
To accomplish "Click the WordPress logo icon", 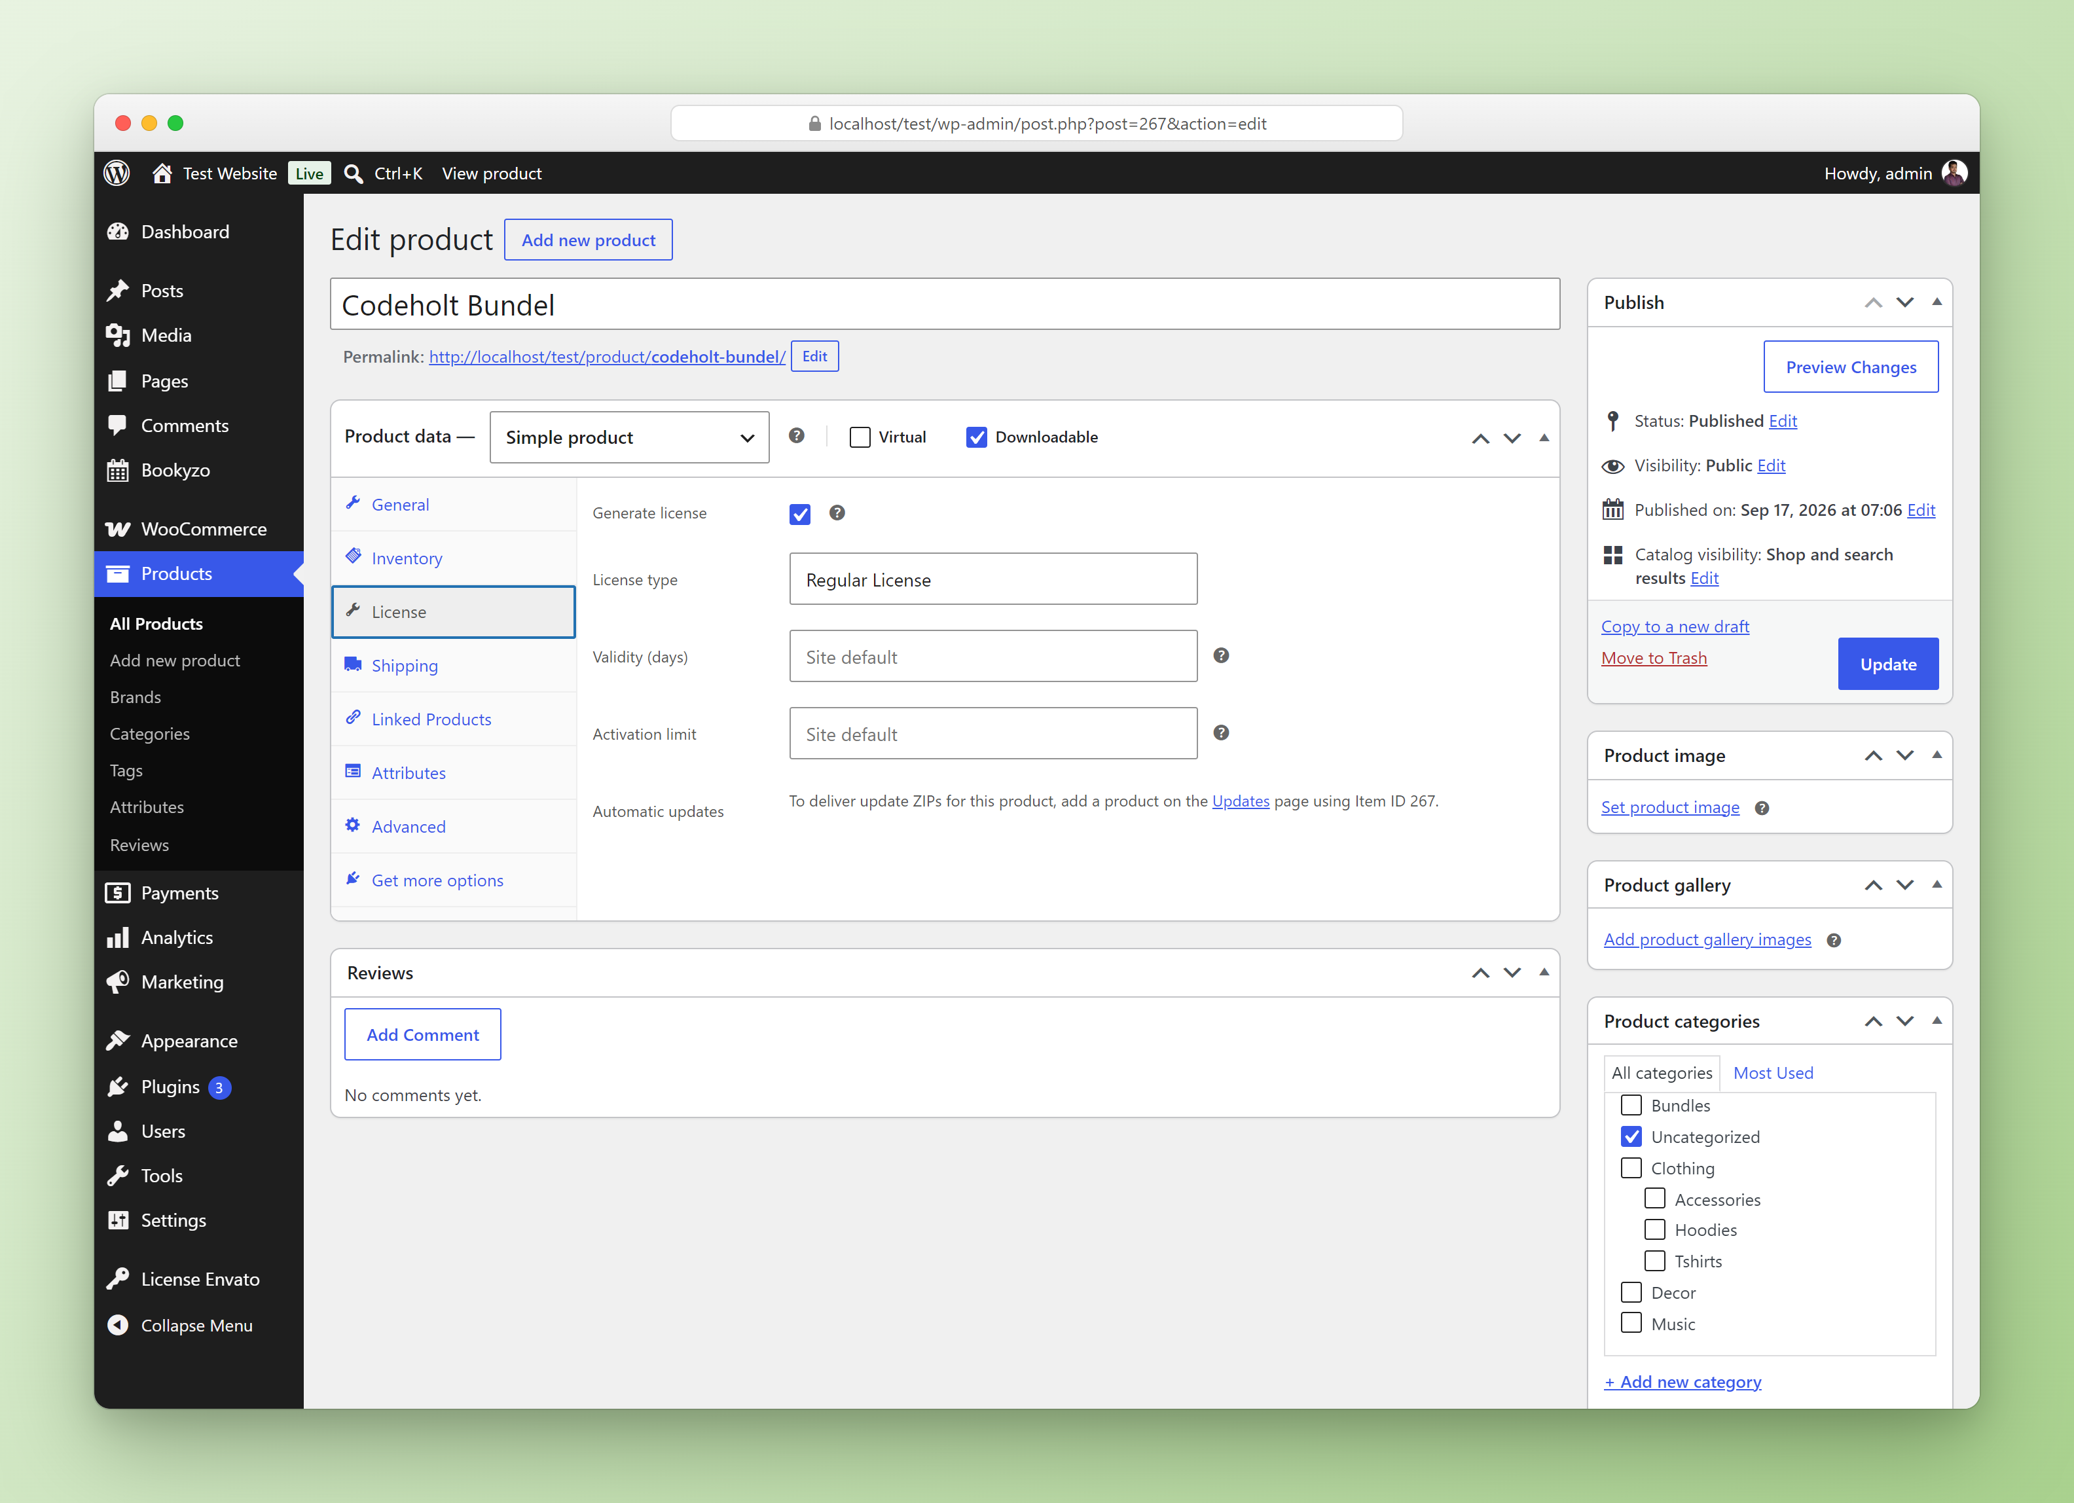I will [117, 173].
